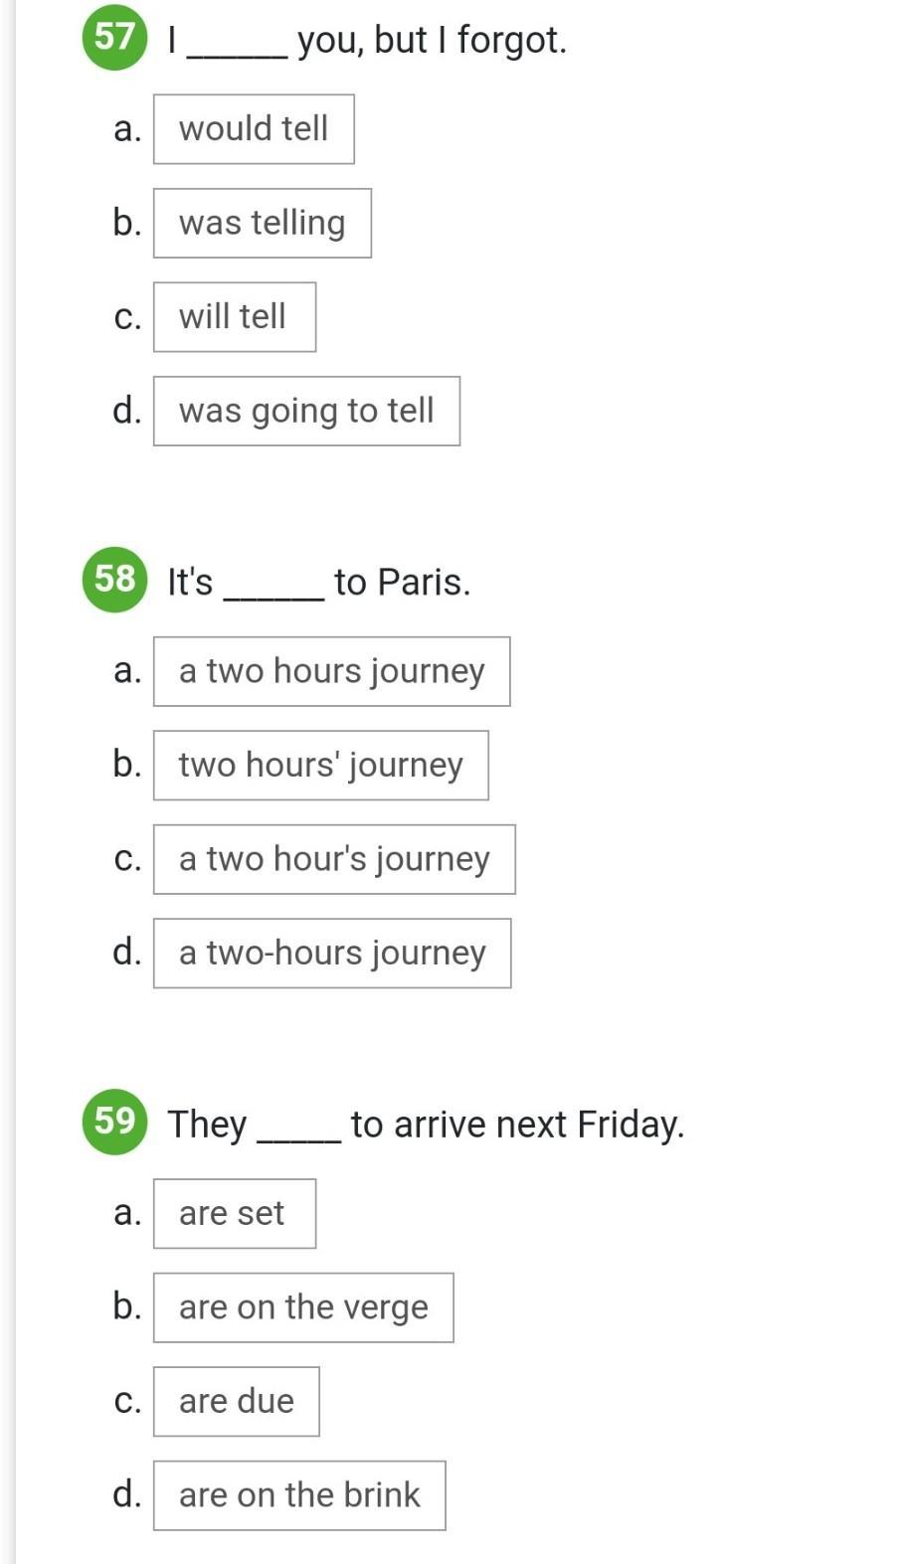This screenshot has height=1564, width=908.
Task: Click the 'It's ___ to Paris' question text
Action: pos(318,583)
